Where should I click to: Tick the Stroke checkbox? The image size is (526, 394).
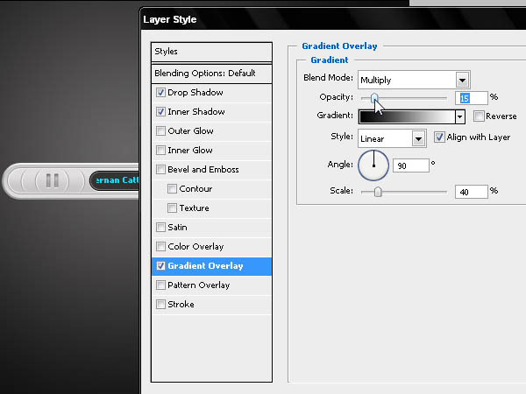tap(160, 304)
